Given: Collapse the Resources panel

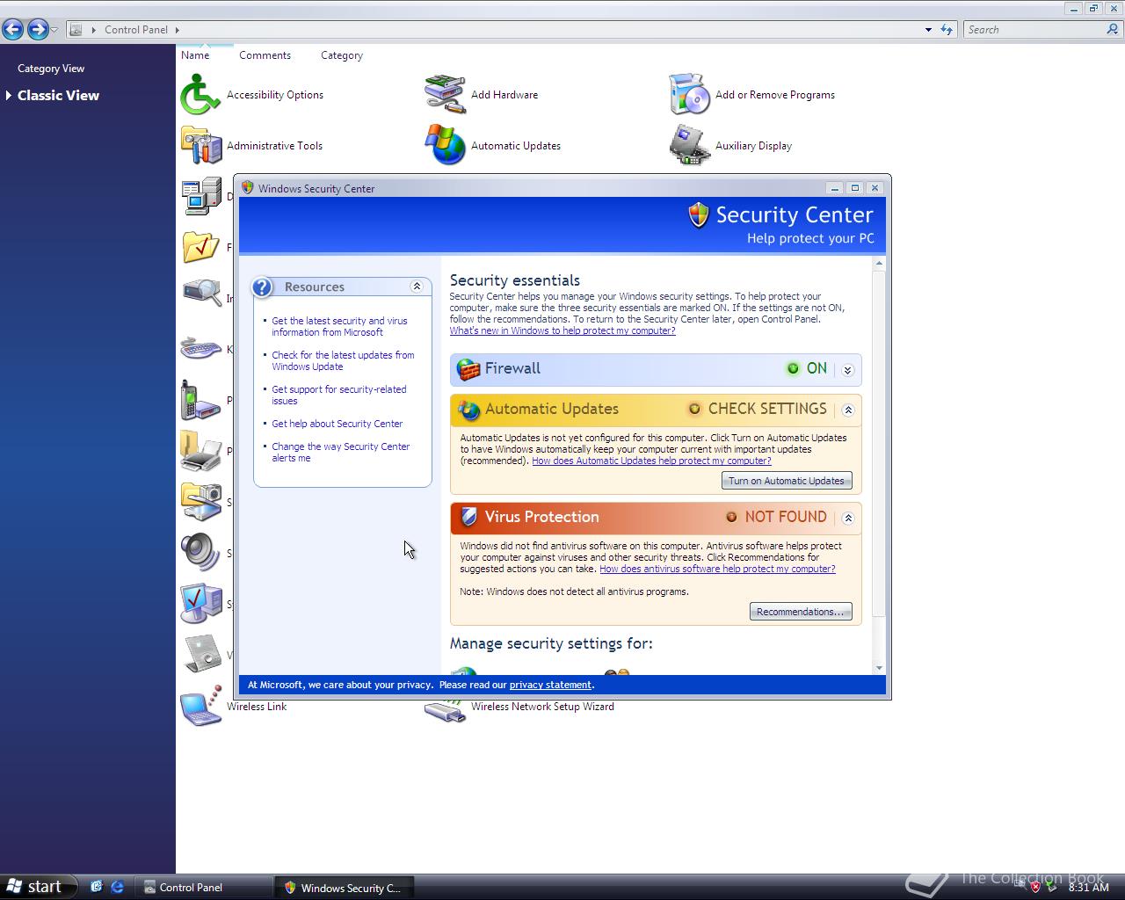Looking at the screenshot, I should (x=417, y=287).
